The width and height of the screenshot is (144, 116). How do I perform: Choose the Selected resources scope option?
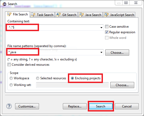38,78
